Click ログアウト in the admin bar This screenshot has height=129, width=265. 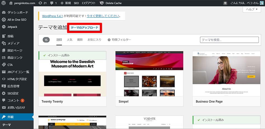[x=88, y=3]
